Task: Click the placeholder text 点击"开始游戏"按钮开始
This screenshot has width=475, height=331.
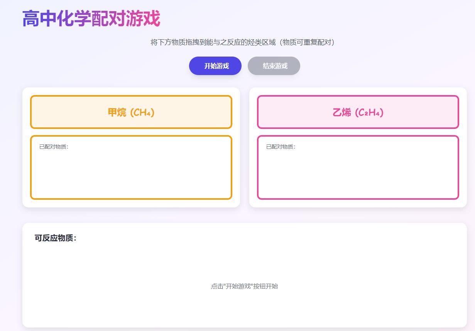Action: [244, 286]
